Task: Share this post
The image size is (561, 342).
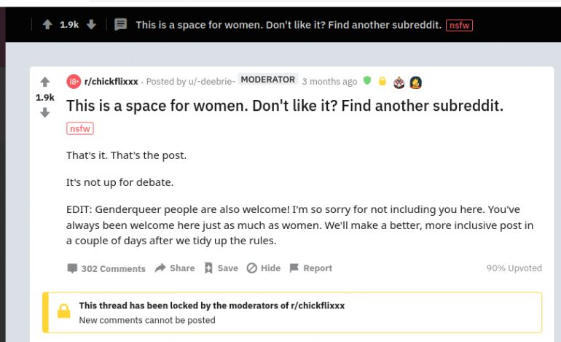Action: point(175,268)
